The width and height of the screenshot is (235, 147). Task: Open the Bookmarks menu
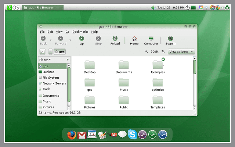[x=80, y=32]
